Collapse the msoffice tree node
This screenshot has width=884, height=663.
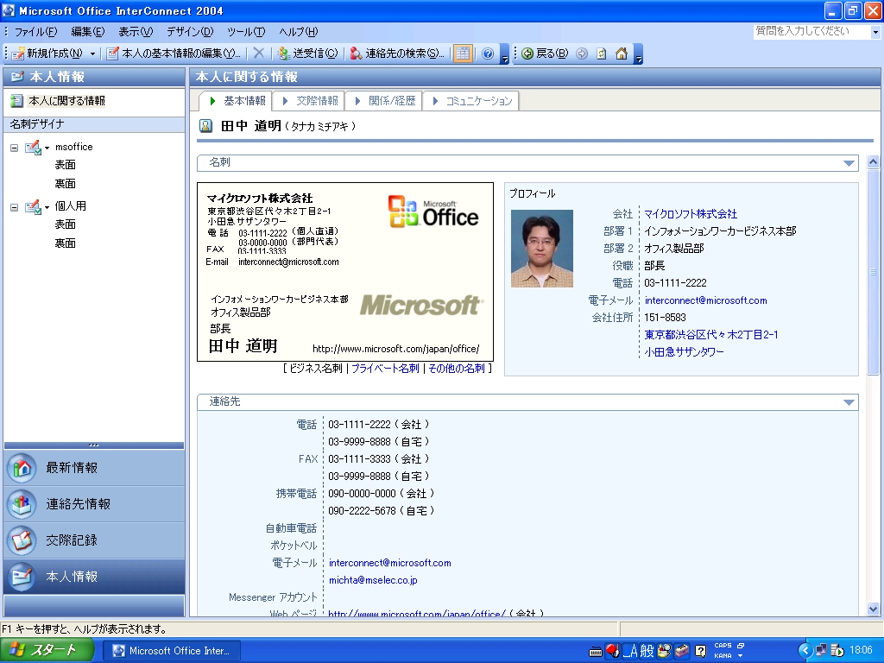pyautogui.click(x=14, y=148)
